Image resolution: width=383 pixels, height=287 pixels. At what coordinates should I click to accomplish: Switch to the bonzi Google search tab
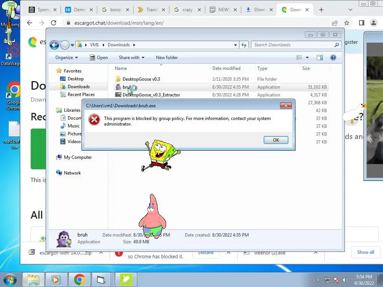pyautogui.click(x=115, y=10)
